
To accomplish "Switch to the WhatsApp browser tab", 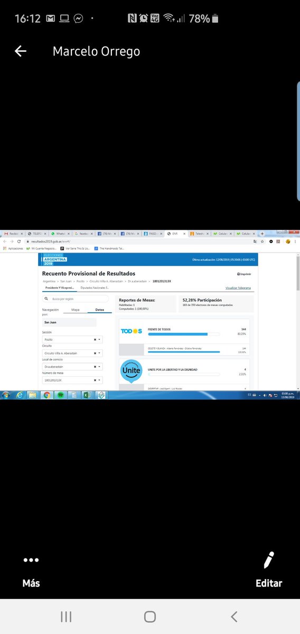I will [61, 234].
